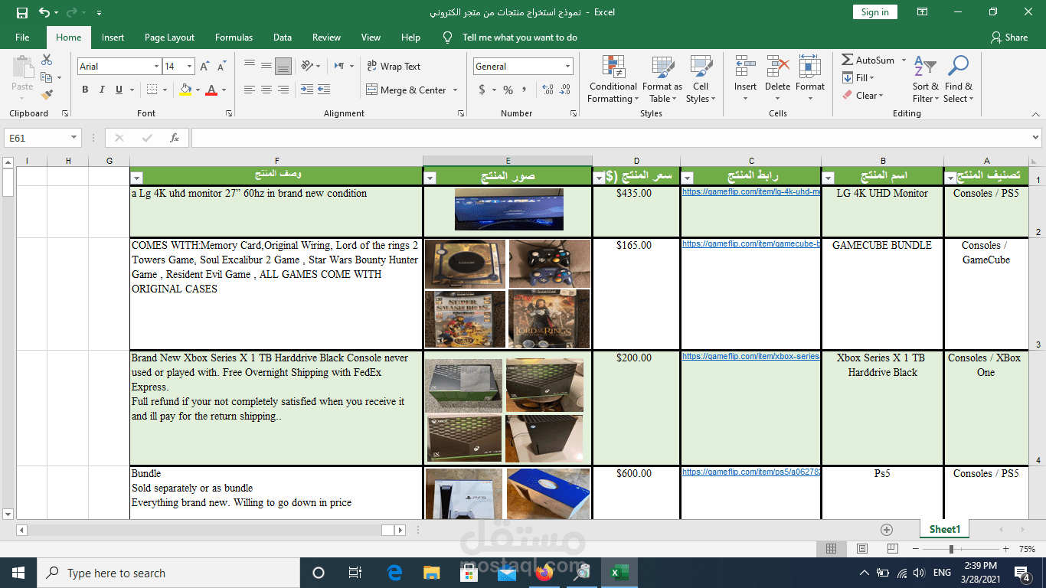The width and height of the screenshot is (1046, 588).
Task: Paste clipboard contents
Action: pos(22,76)
